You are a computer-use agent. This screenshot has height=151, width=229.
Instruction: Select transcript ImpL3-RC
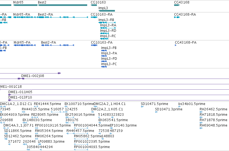coord(108,36)
